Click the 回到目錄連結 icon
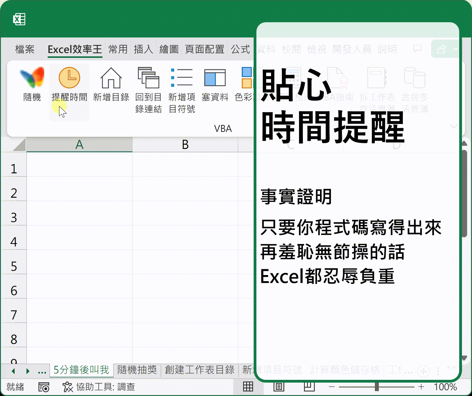 (148, 78)
